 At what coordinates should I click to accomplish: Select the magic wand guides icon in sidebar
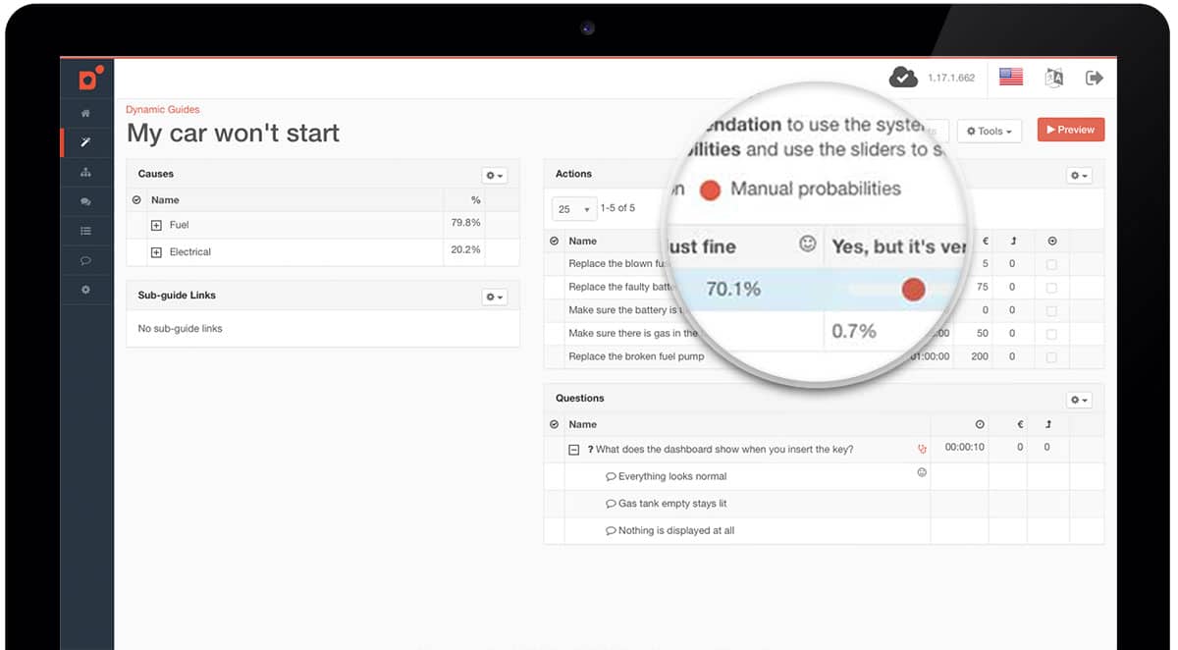click(85, 143)
